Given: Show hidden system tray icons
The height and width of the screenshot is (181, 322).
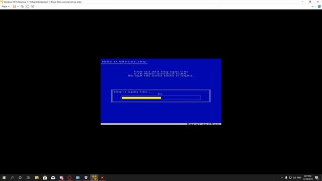Looking at the screenshot, I should pyautogui.click(x=282, y=177).
